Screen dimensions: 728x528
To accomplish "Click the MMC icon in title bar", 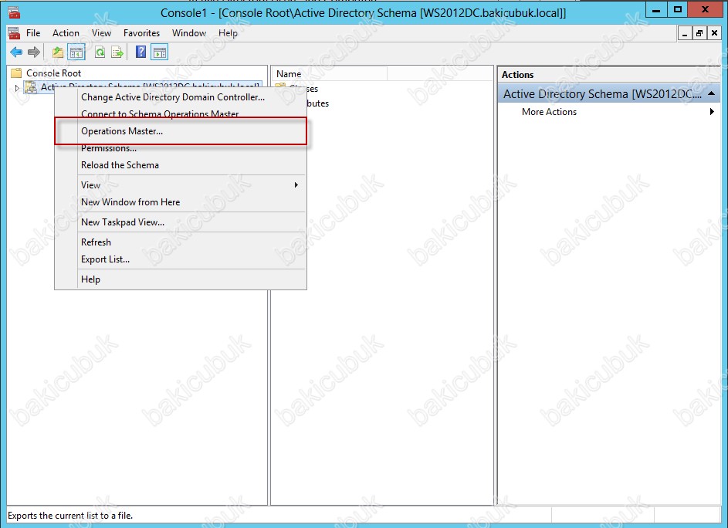I will click(15, 12).
